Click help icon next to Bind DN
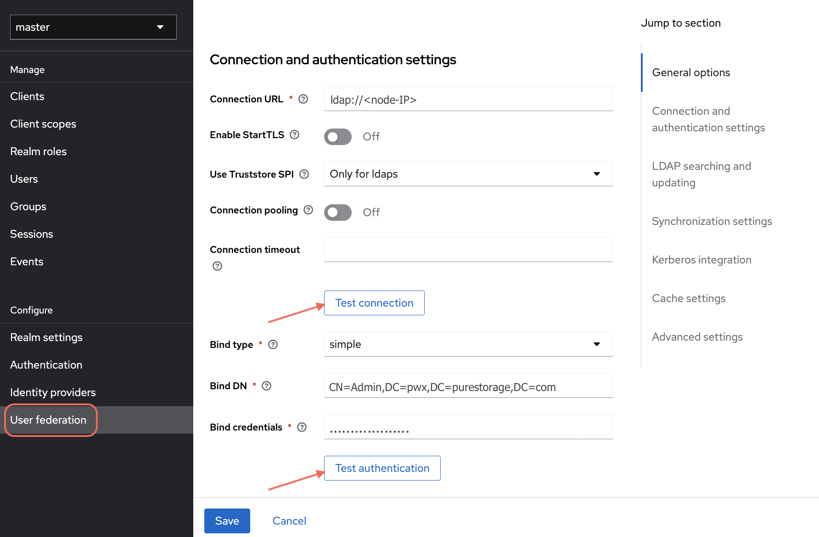819x537 pixels. [266, 386]
